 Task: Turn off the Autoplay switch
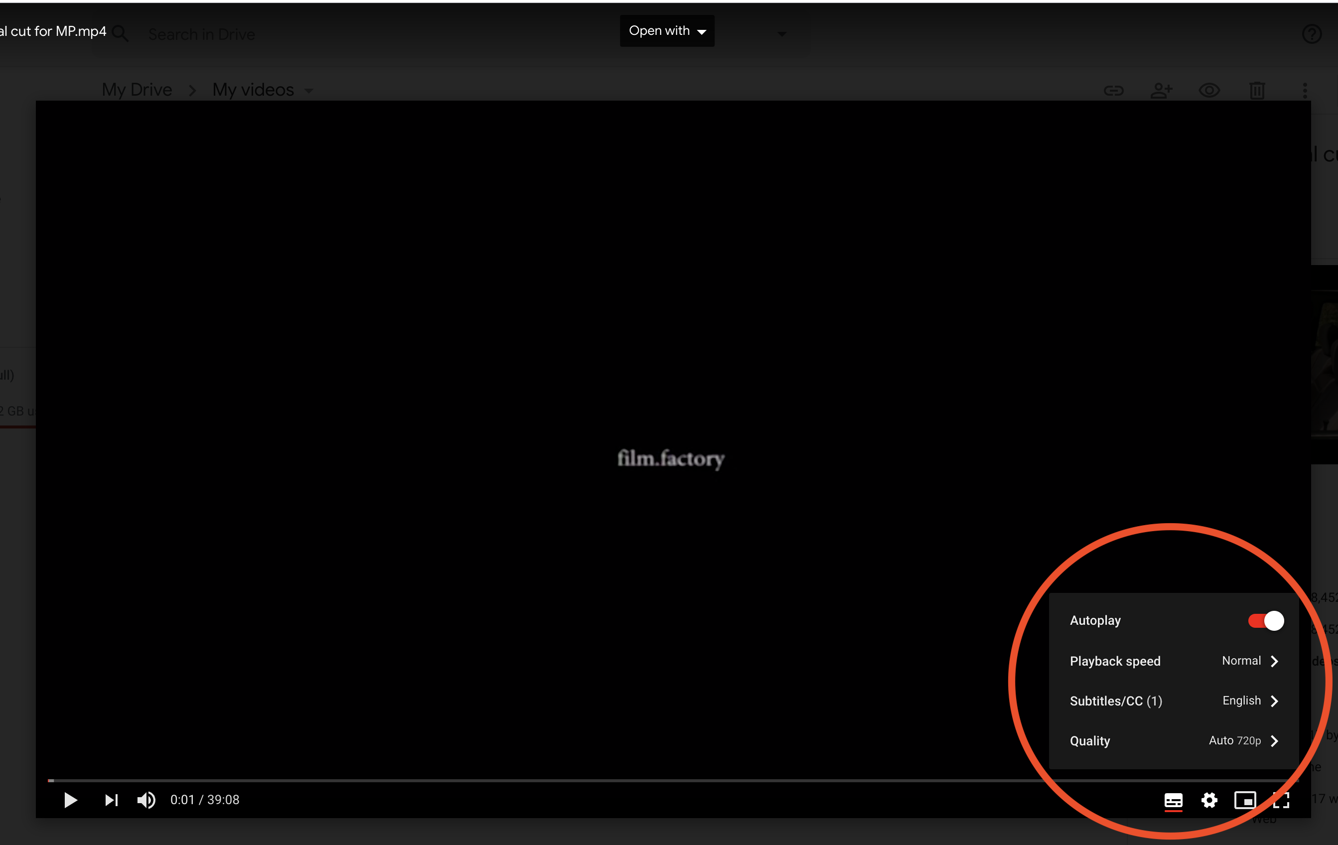coord(1265,620)
